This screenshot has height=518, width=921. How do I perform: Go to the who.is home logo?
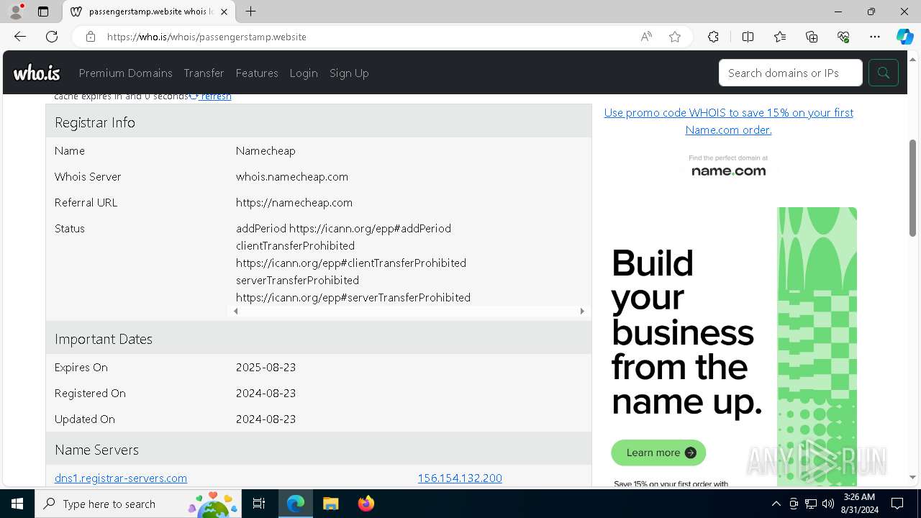[x=37, y=73]
